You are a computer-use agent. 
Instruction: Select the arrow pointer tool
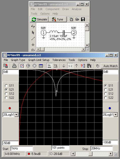click(x=33, y=33)
